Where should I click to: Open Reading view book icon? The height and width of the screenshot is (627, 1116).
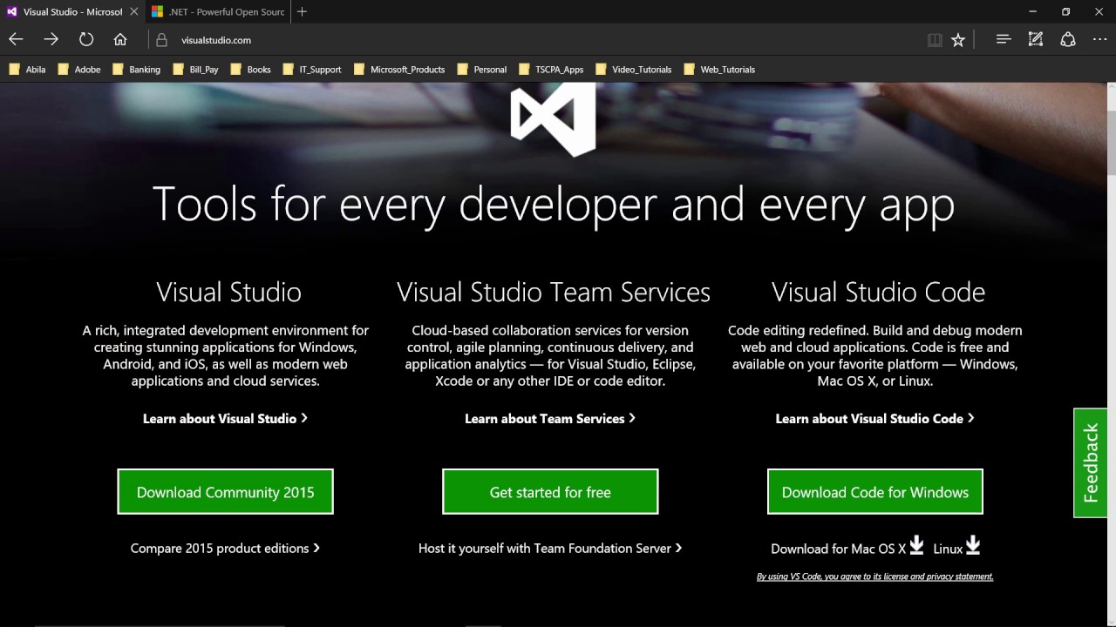point(935,40)
